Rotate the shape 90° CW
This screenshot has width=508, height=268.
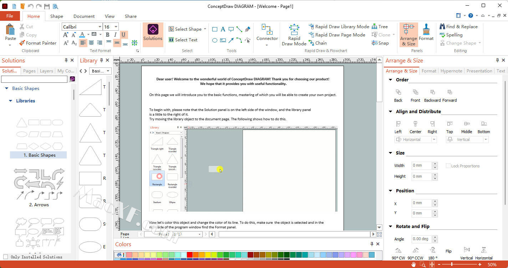point(398,253)
